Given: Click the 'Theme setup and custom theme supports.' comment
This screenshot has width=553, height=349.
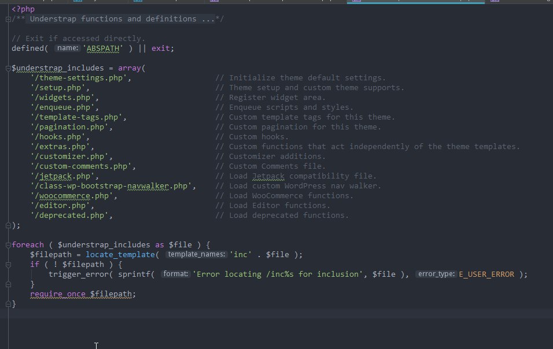Looking at the screenshot, I should 316,88.
